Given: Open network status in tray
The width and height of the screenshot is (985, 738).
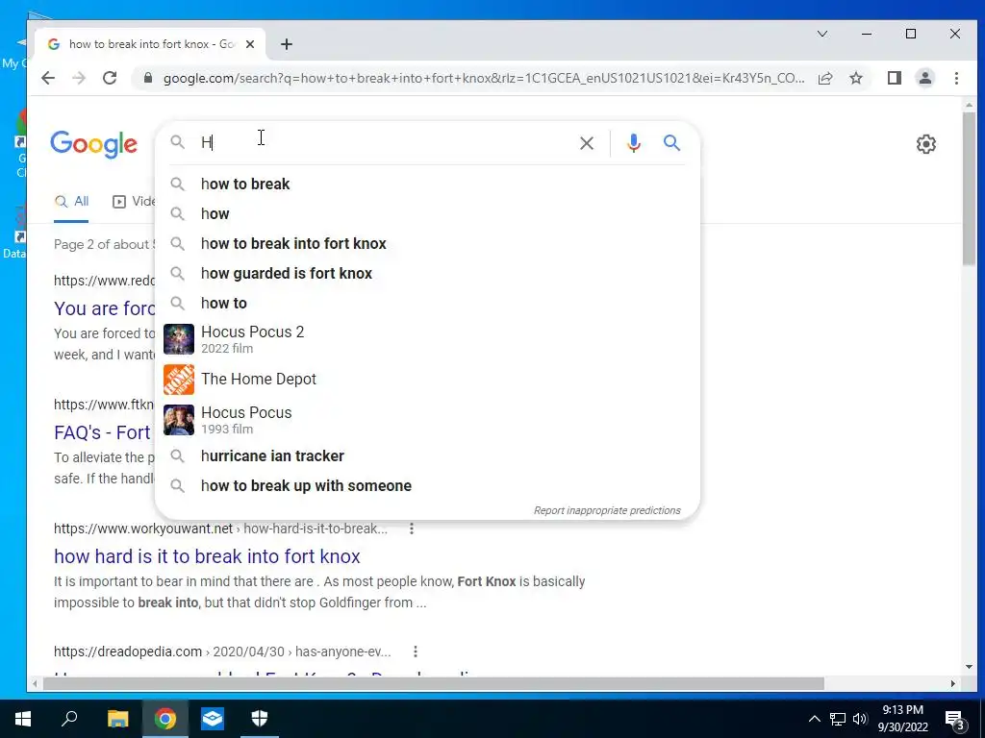Looking at the screenshot, I should (x=838, y=719).
